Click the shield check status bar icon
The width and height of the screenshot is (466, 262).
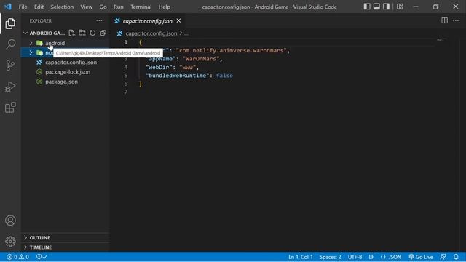point(42,257)
